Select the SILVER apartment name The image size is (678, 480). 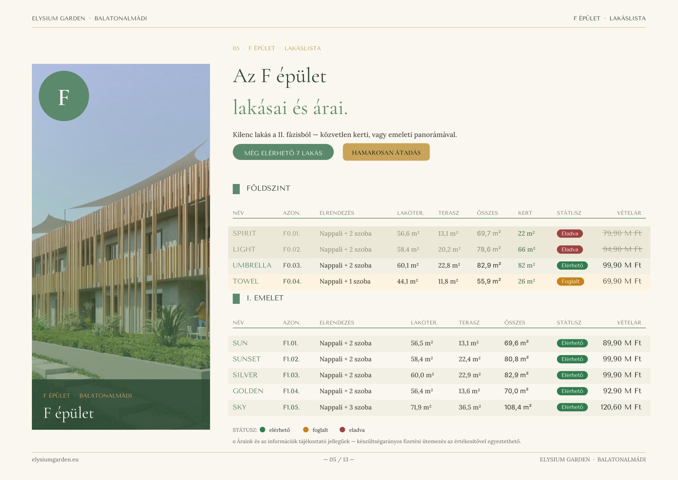245,375
